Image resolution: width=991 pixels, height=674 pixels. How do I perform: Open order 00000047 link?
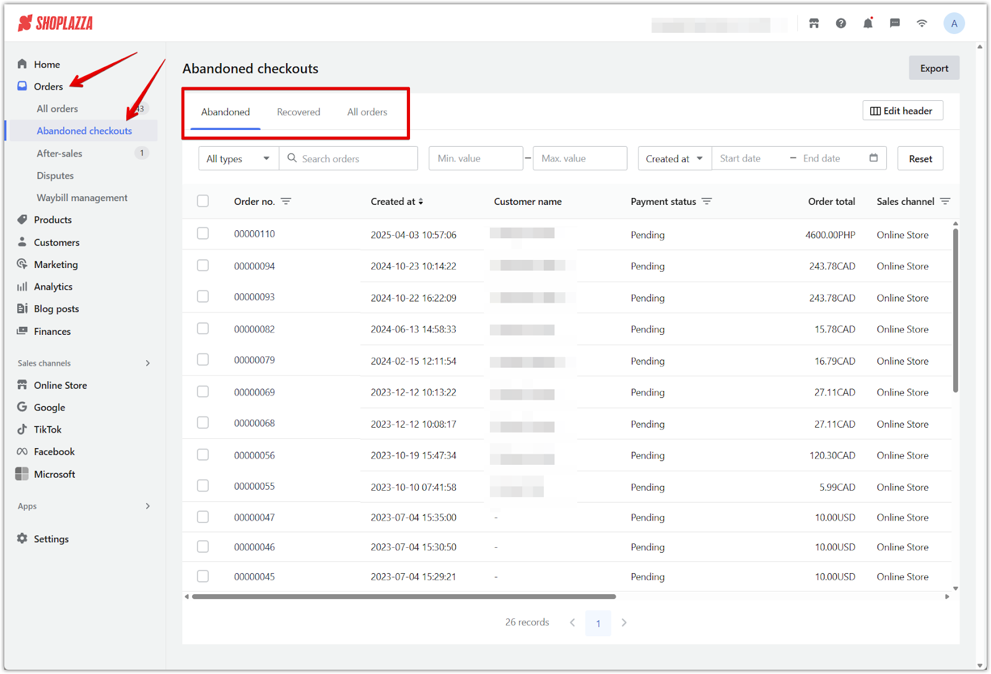pos(255,517)
